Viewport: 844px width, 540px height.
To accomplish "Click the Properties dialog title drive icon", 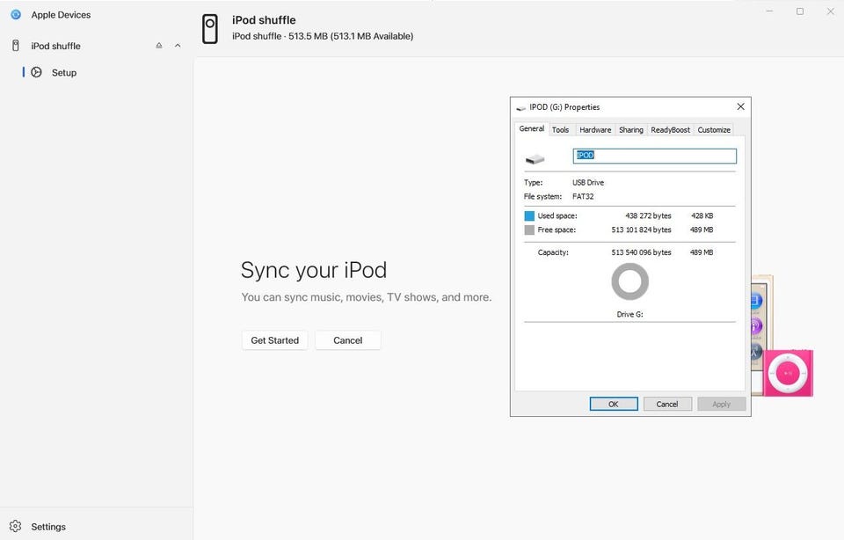I will (520, 107).
